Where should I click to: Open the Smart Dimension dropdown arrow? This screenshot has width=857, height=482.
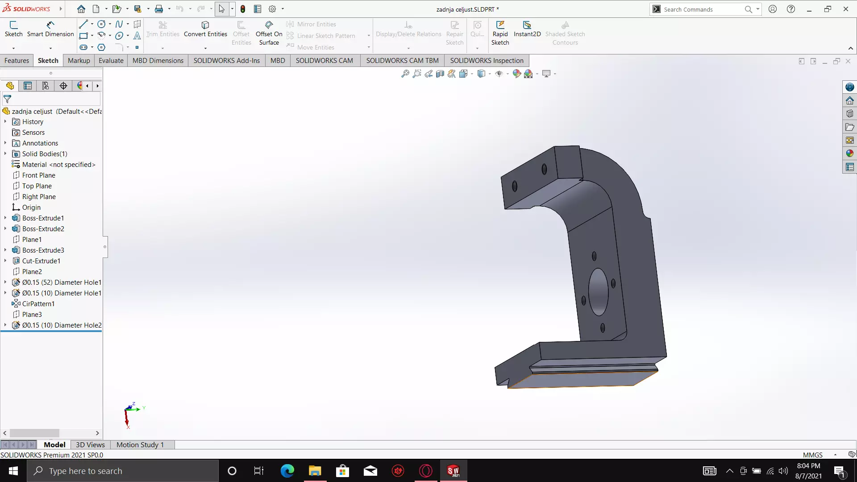50,48
